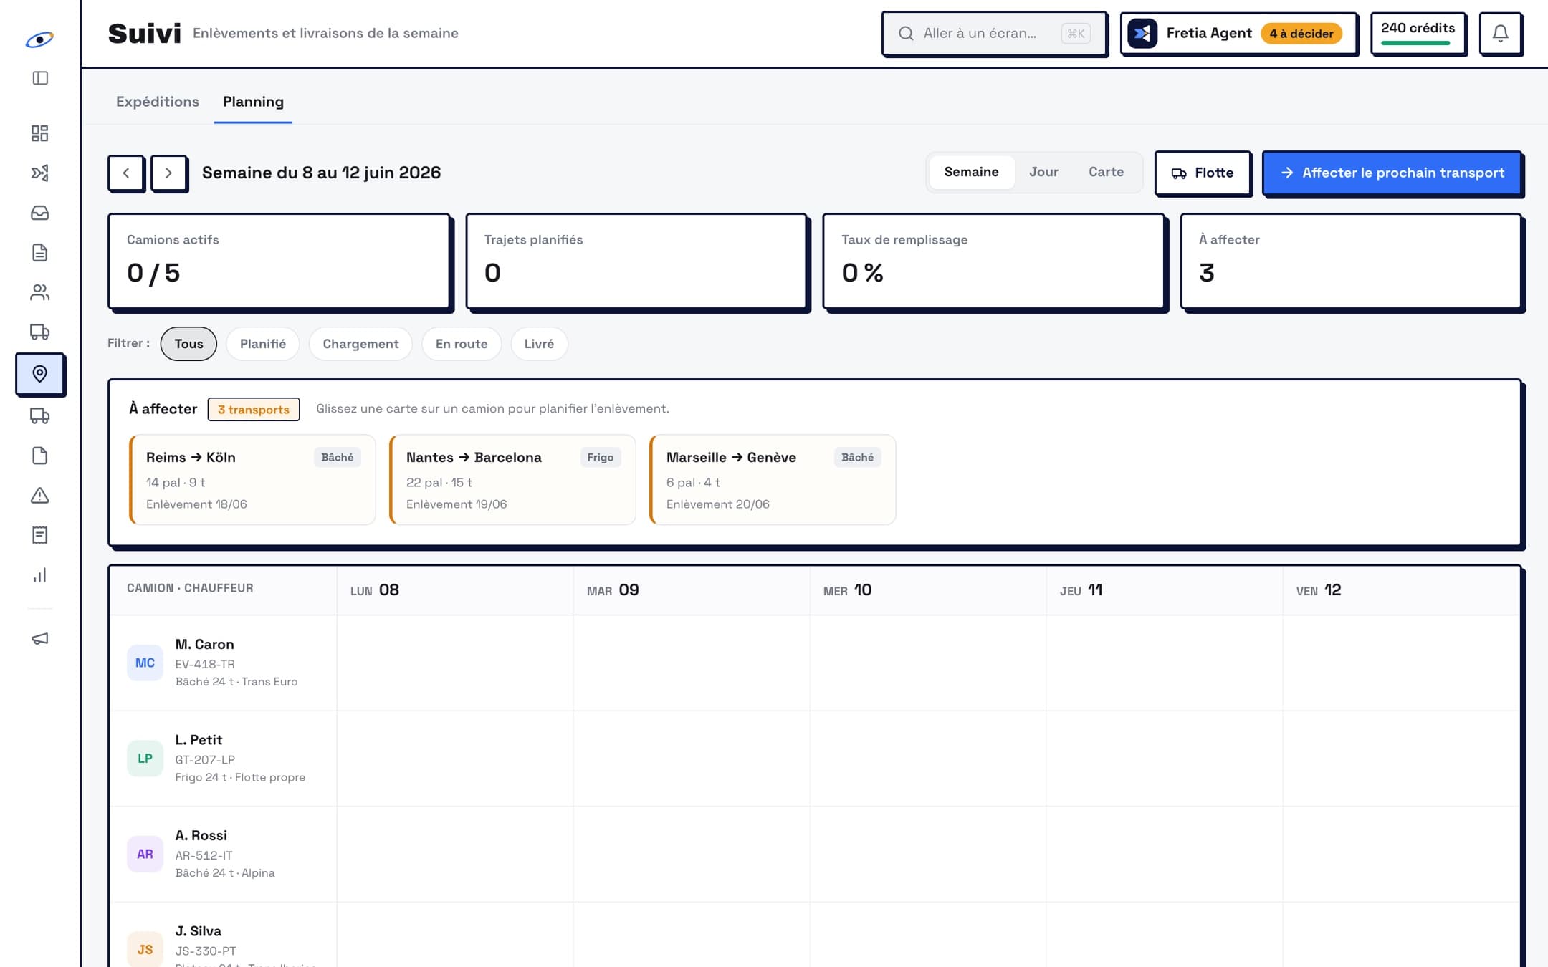This screenshot has width=1548, height=967.
Task: Open the dashboard grid icon
Action: (x=40, y=133)
